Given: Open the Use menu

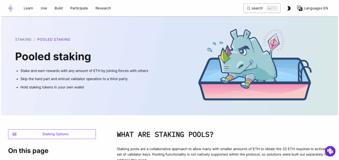Looking at the screenshot, I should point(44,8).
